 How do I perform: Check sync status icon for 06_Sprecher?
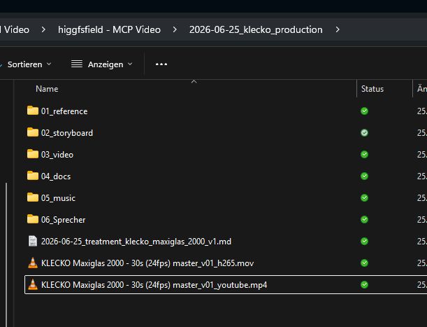(x=364, y=219)
